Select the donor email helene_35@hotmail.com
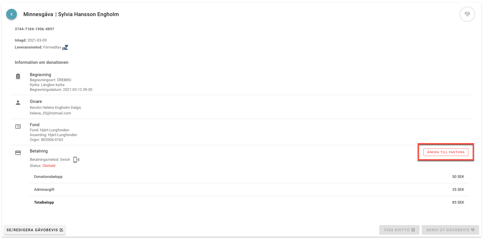The width and height of the screenshot is (484, 239). (50, 113)
